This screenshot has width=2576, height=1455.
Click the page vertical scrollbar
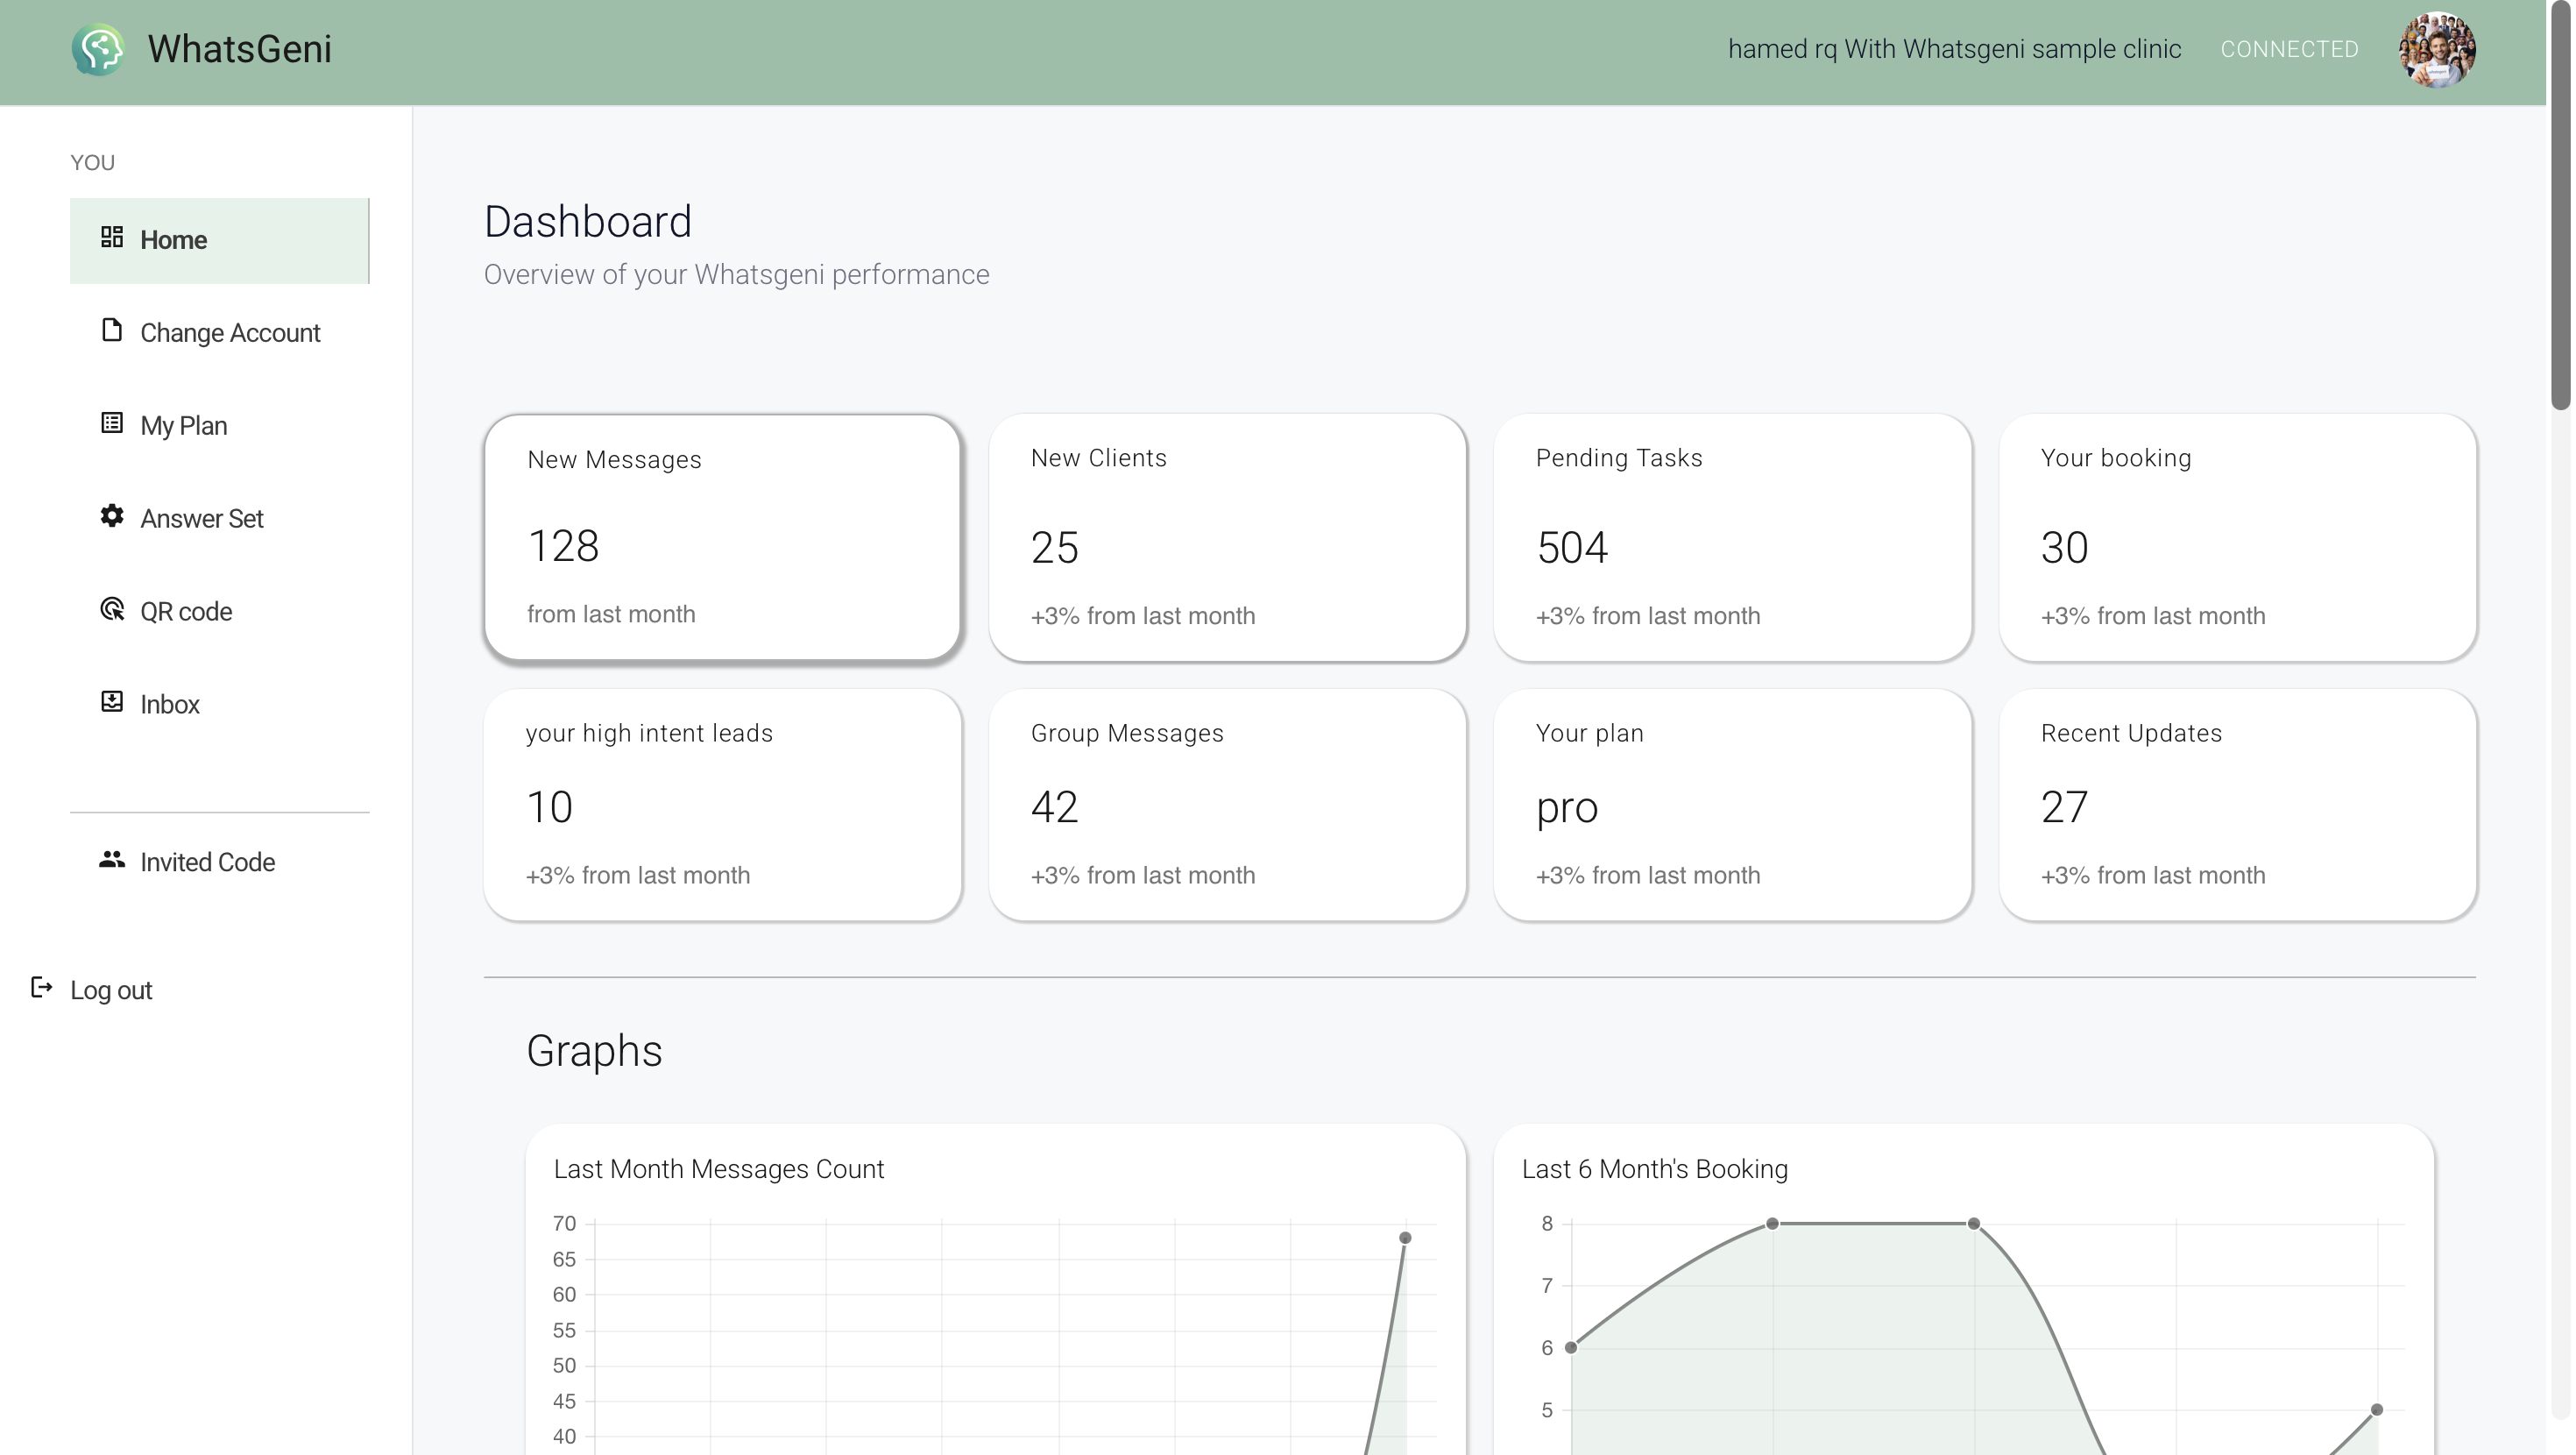[2560, 205]
